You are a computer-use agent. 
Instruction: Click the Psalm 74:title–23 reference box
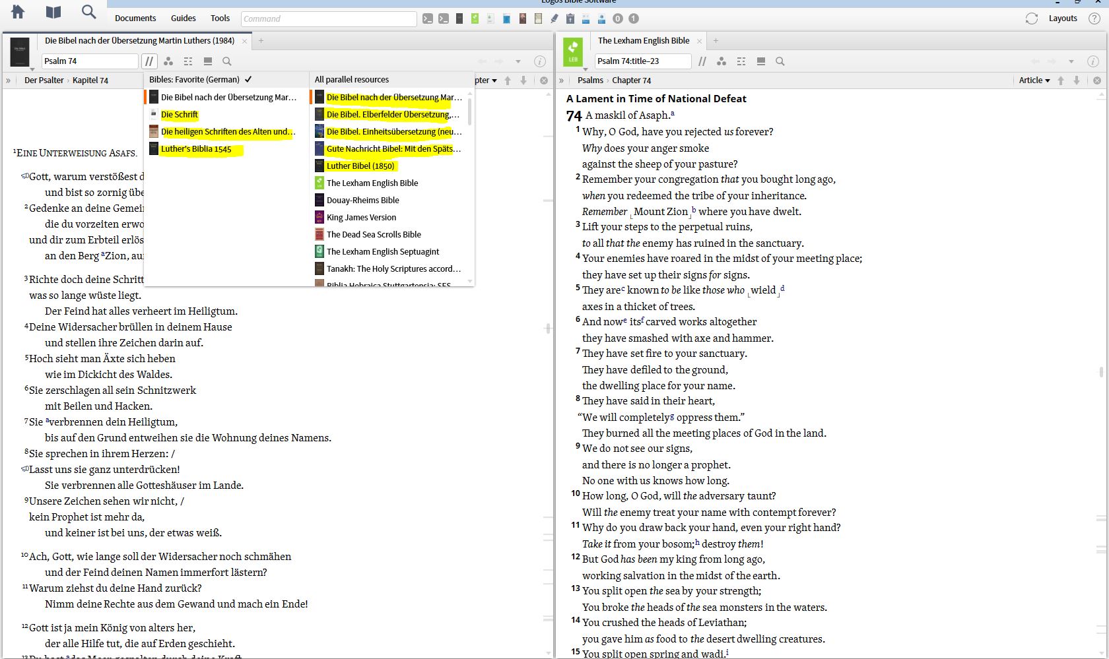tap(642, 61)
